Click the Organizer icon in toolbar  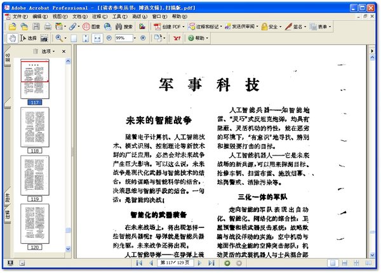click(x=59, y=26)
